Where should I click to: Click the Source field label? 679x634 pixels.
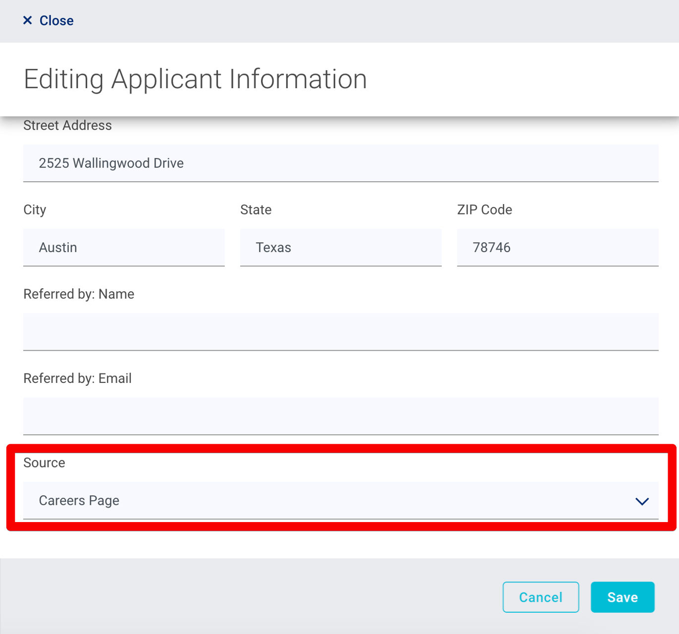(44, 463)
